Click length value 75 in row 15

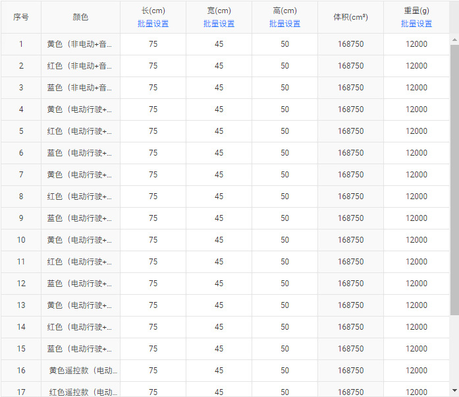coord(153,349)
